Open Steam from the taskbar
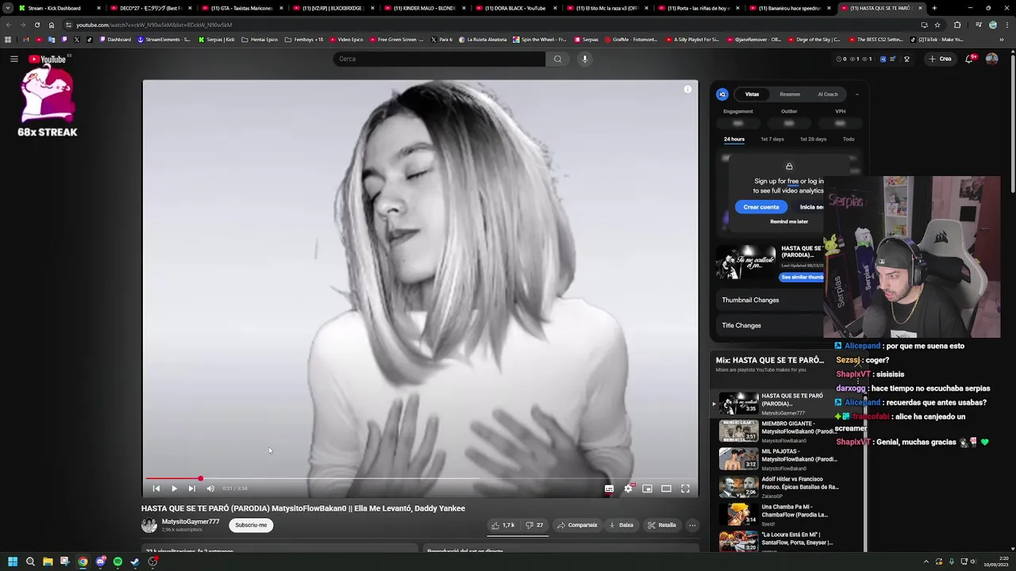This screenshot has height=571, width=1016. pyautogui.click(x=135, y=561)
